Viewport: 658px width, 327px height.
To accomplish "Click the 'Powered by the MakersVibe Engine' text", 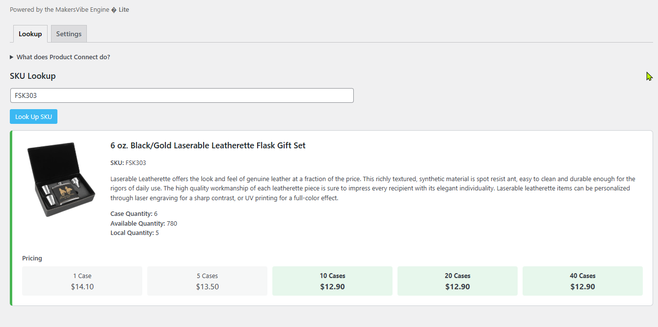I will 59,10.
